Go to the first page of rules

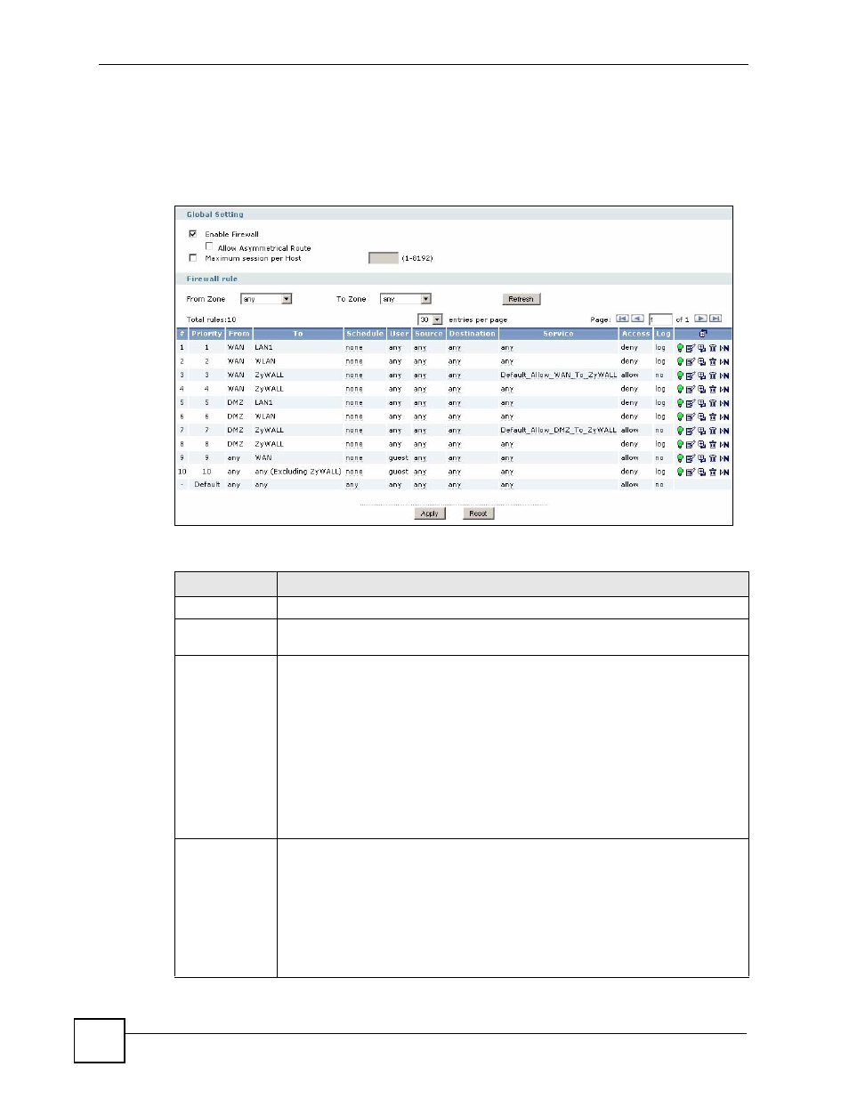[x=622, y=319]
